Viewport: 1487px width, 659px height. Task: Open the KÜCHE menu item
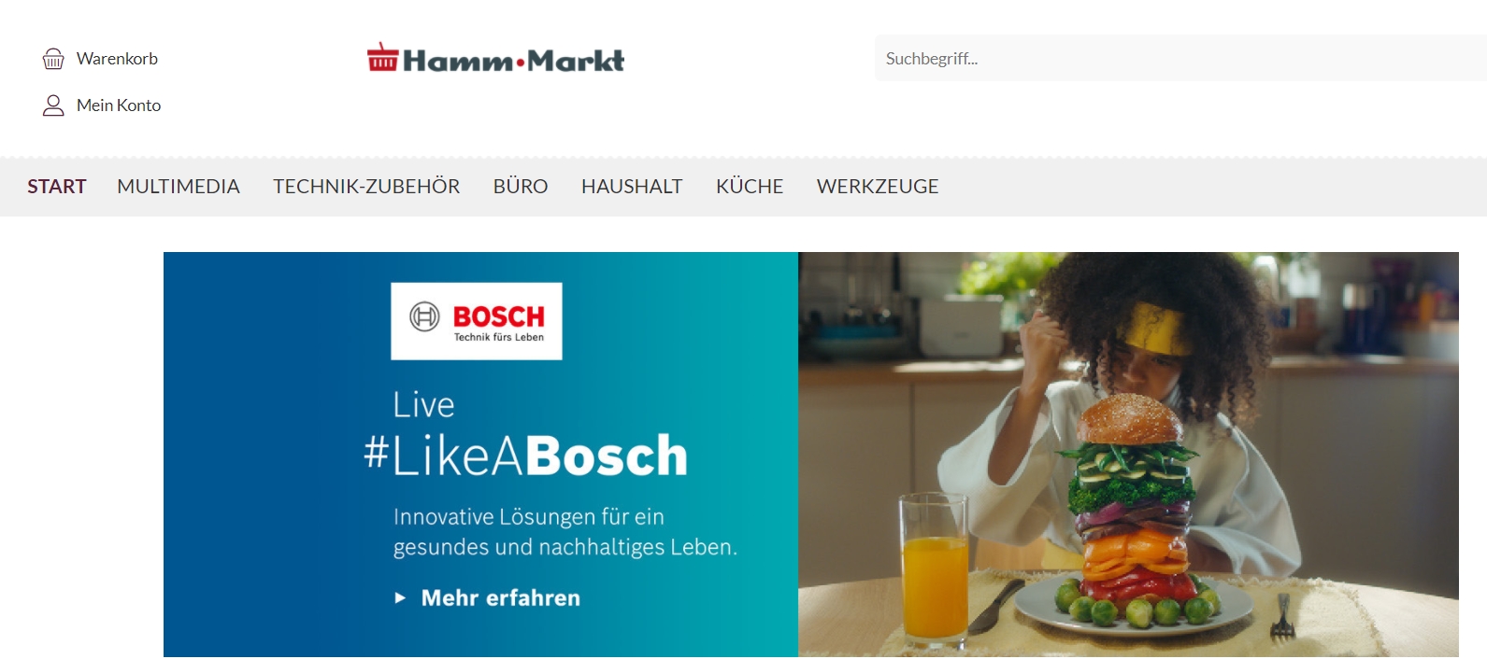(x=750, y=187)
